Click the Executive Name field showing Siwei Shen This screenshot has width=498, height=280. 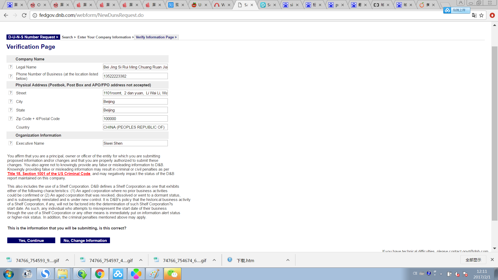tap(135, 143)
